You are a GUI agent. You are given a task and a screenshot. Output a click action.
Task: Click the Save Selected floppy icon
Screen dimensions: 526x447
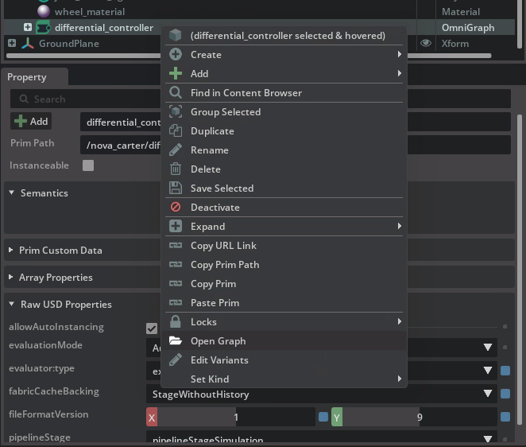[x=176, y=189]
